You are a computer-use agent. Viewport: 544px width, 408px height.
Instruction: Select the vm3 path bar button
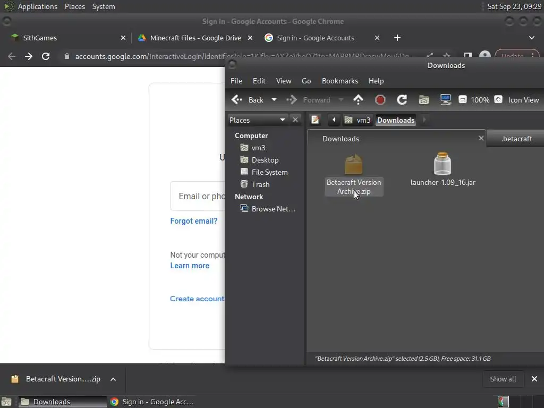tap(358, 120)
